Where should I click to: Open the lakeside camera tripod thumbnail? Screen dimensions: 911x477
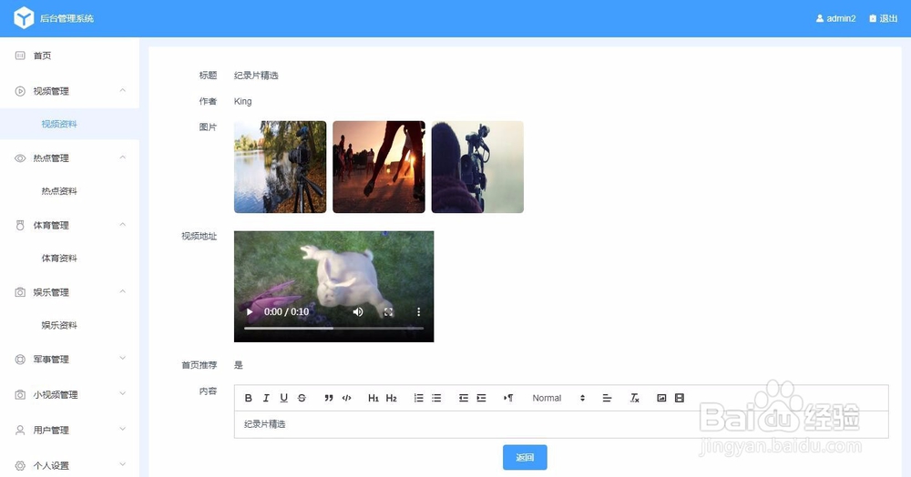pyautogui.click(x=280, y=167)
